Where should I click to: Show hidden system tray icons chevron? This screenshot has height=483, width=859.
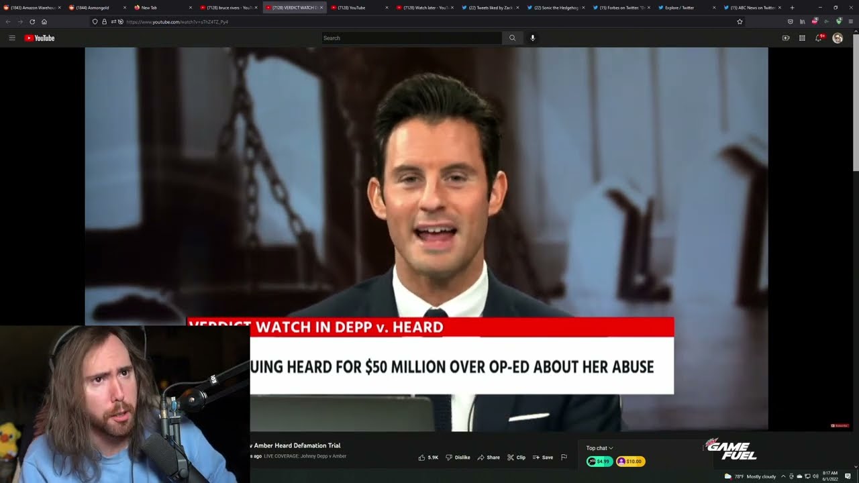[782, 476]
